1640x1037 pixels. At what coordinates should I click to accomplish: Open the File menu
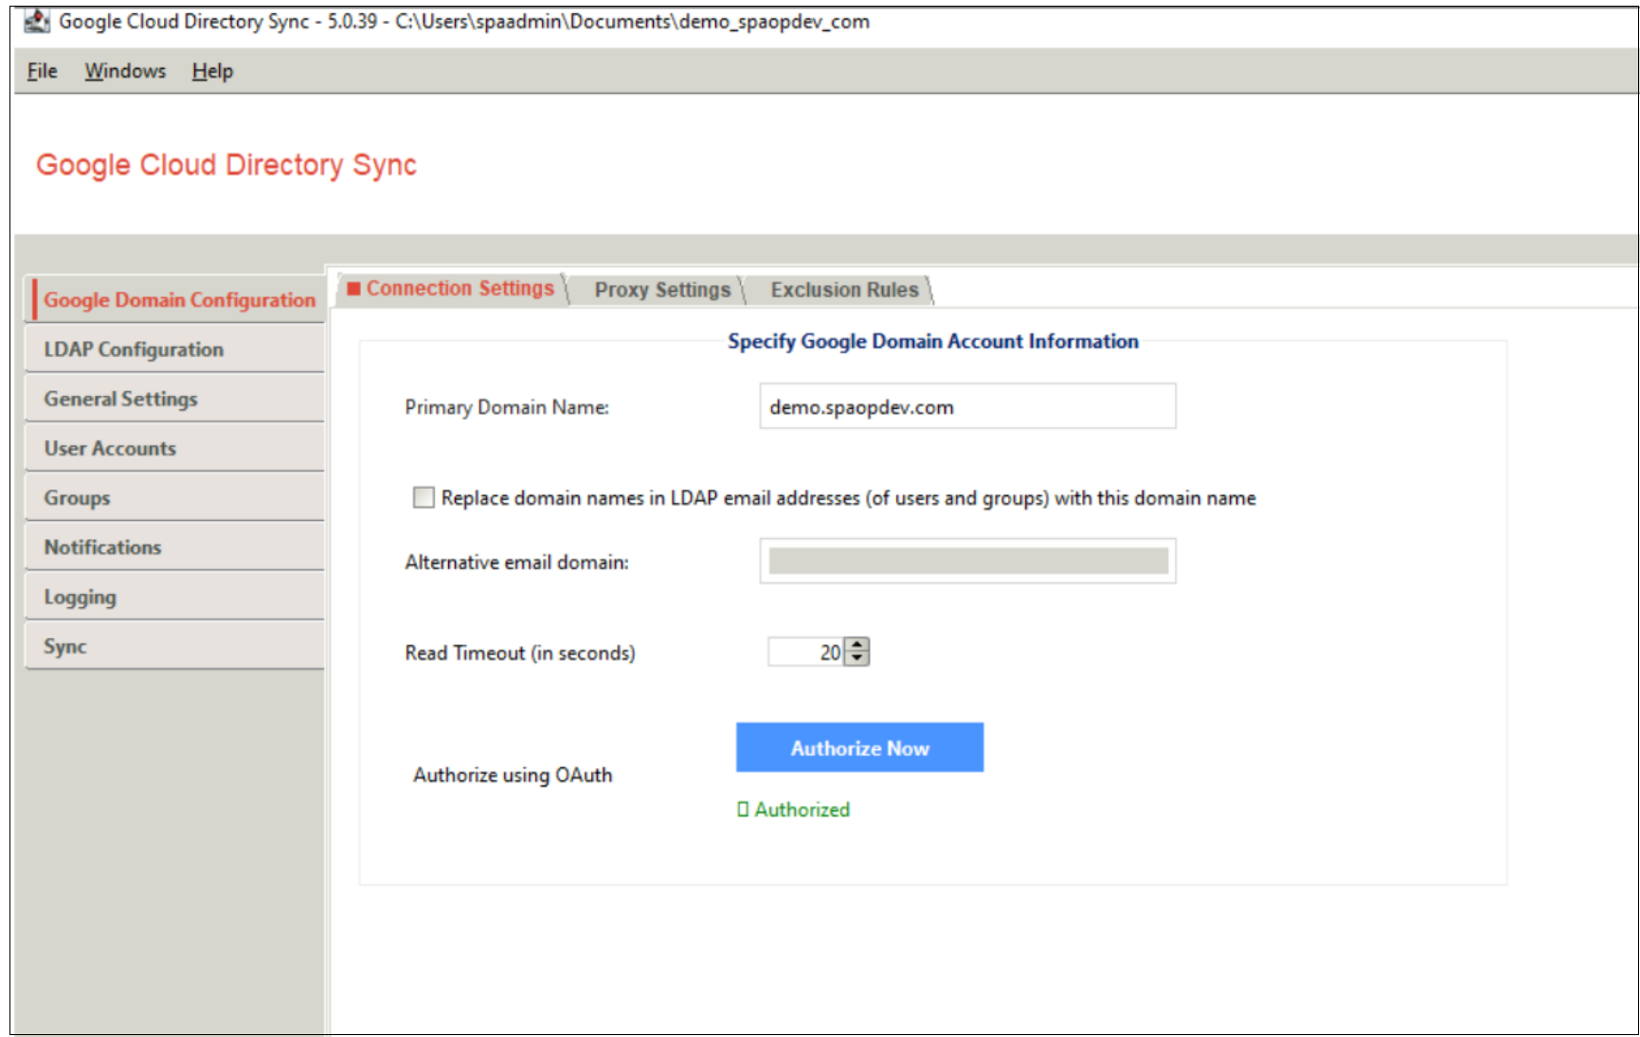coord(42,71)
